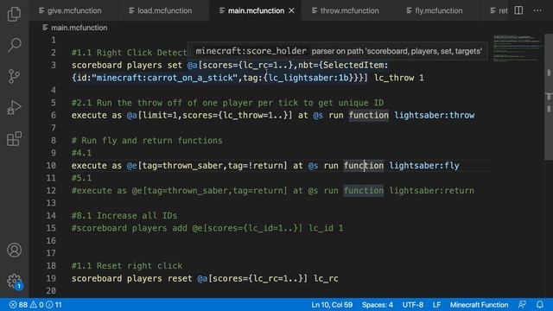
Task: Click the 'minecraft:score_holder' hover tooltip text
Action: pos(251,51)
